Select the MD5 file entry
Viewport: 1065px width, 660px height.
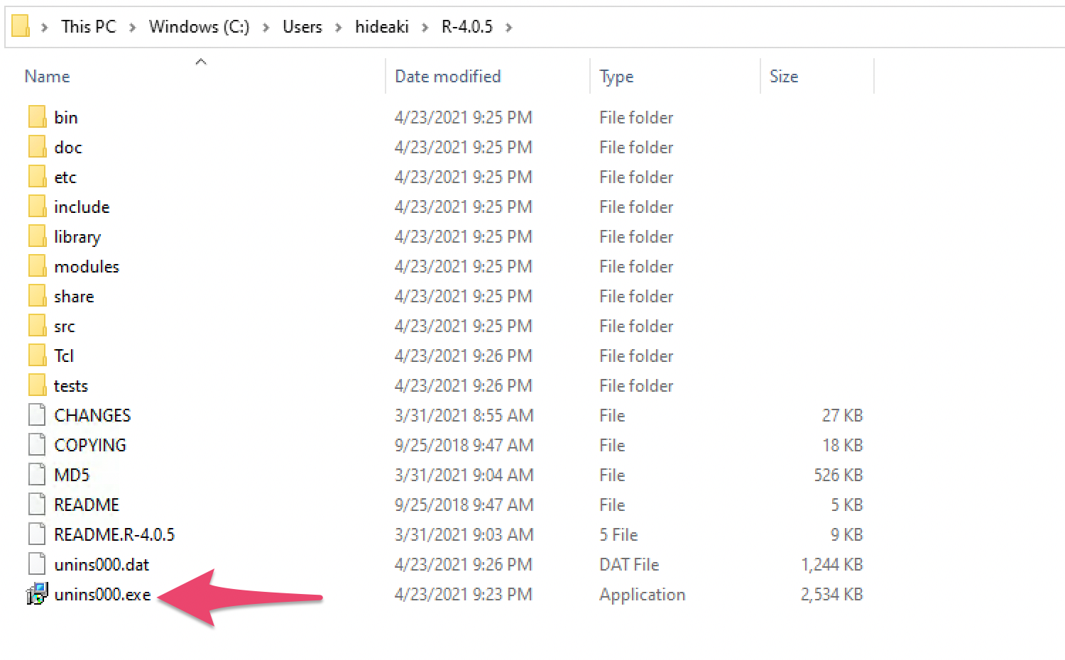(x=72, y=475)
